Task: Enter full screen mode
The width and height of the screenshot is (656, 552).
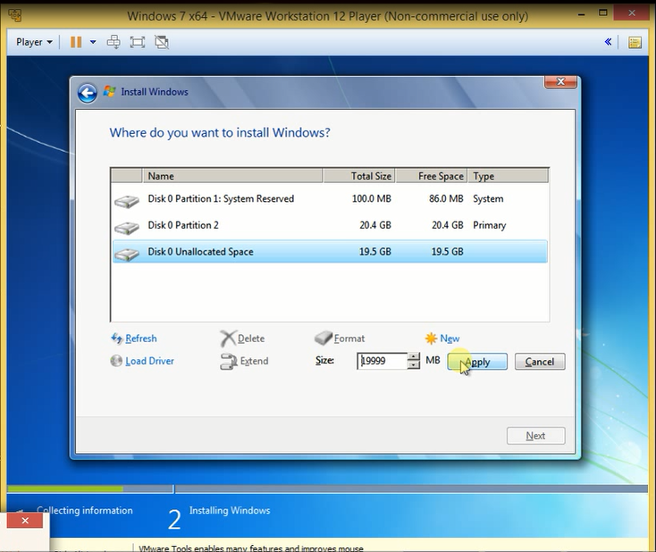Action: (x=138, y=42)
